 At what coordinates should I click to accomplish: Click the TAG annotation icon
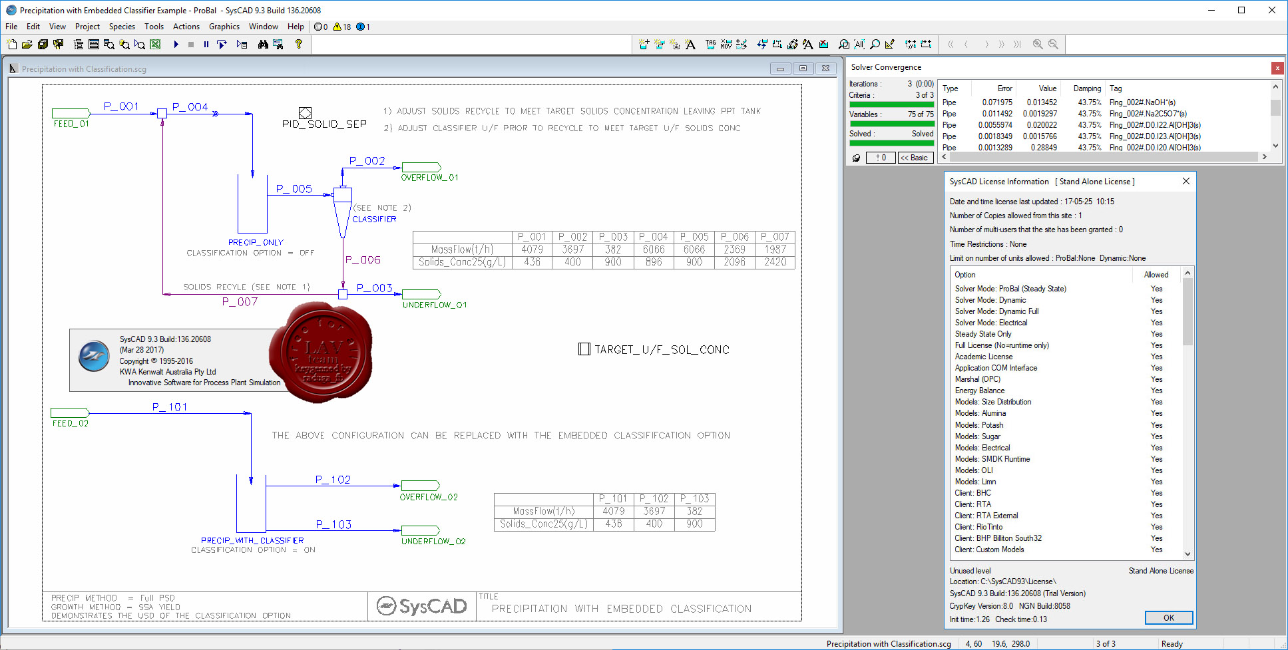click(x=711, y=45)
